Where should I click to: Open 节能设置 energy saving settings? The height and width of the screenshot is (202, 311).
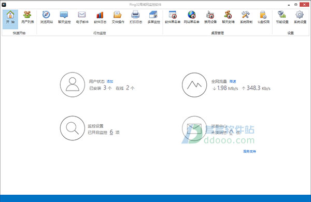282,18
